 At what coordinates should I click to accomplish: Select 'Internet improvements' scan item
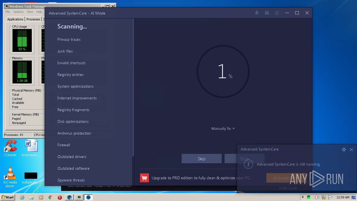point(77,98)
